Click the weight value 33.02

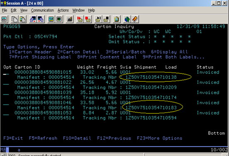point(87,72)
